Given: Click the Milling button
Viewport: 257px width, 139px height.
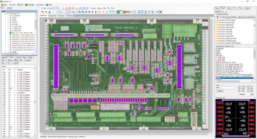Looking at the screenshot, I should pos(16,60).
